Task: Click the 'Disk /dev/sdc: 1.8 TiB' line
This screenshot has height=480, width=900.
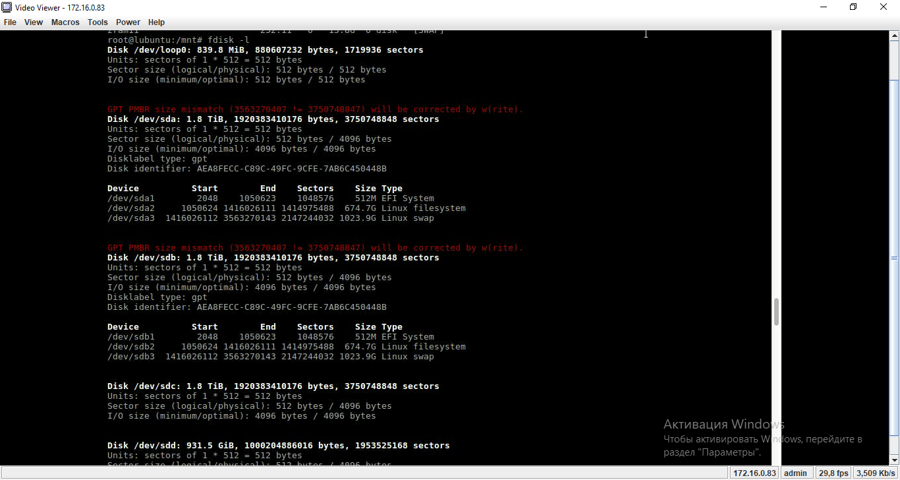Action: click(273, 386)
